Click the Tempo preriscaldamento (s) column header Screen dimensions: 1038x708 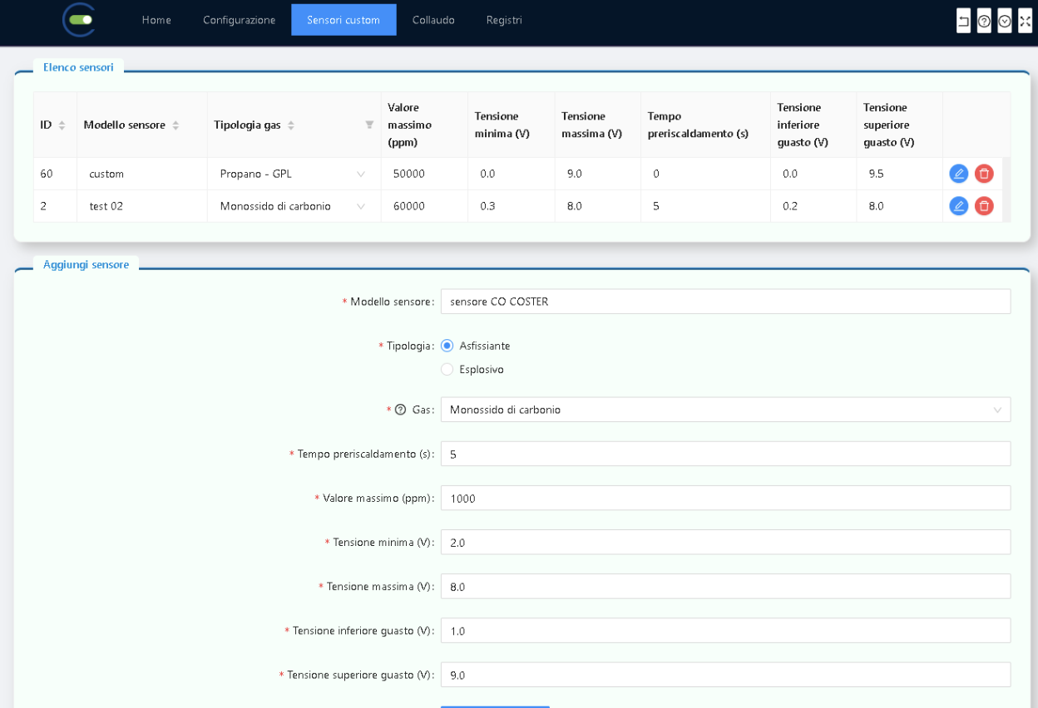tap(705, 125)
